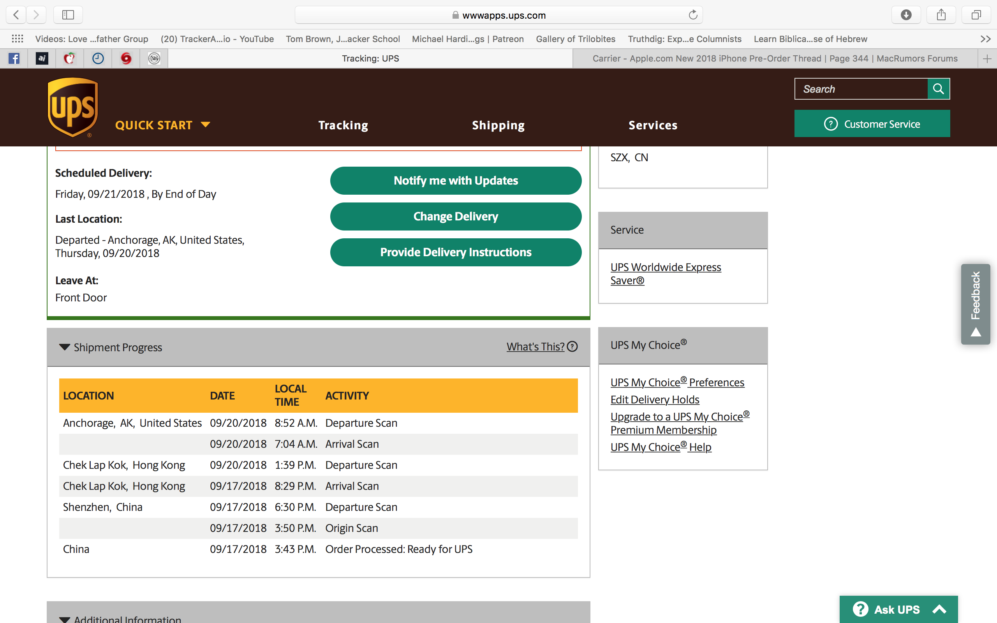Open the Truthdig Columnists bookmark
Screen dimensions: 997x623
(x=684, y=39)
